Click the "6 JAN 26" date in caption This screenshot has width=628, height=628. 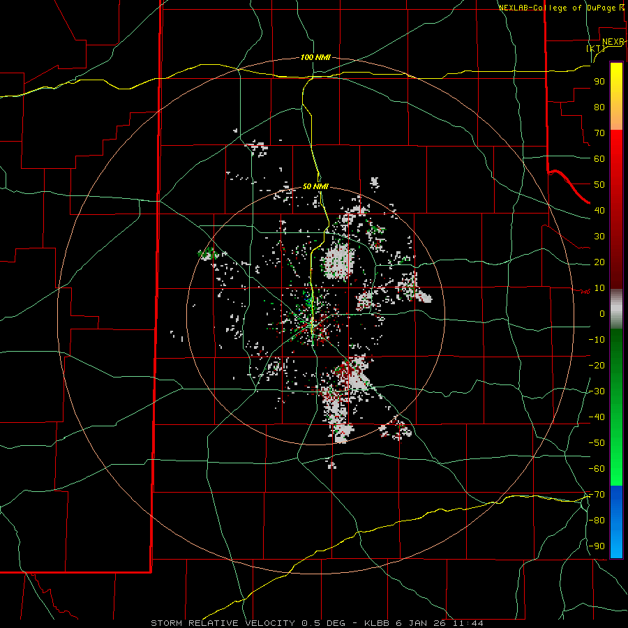(x=421, y=623)
